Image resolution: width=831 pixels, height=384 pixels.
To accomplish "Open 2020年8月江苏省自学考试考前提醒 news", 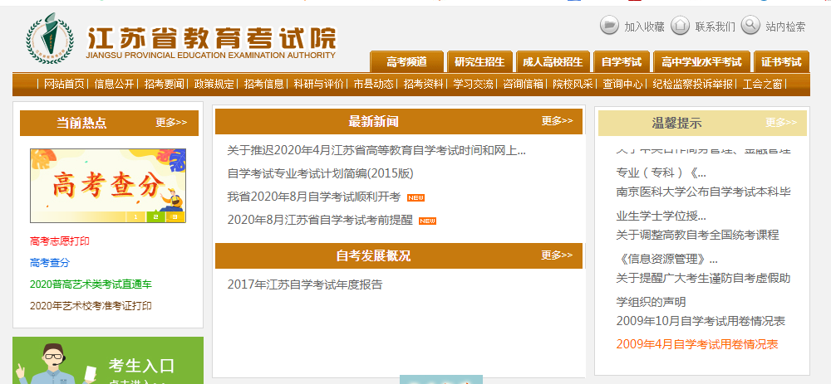I will (320, 220).
